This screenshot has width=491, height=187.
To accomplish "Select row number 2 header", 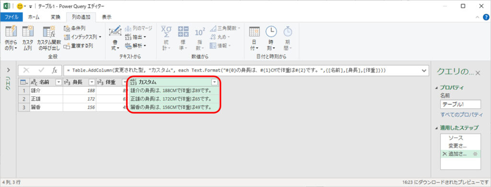I will click(x=23, y=99).
